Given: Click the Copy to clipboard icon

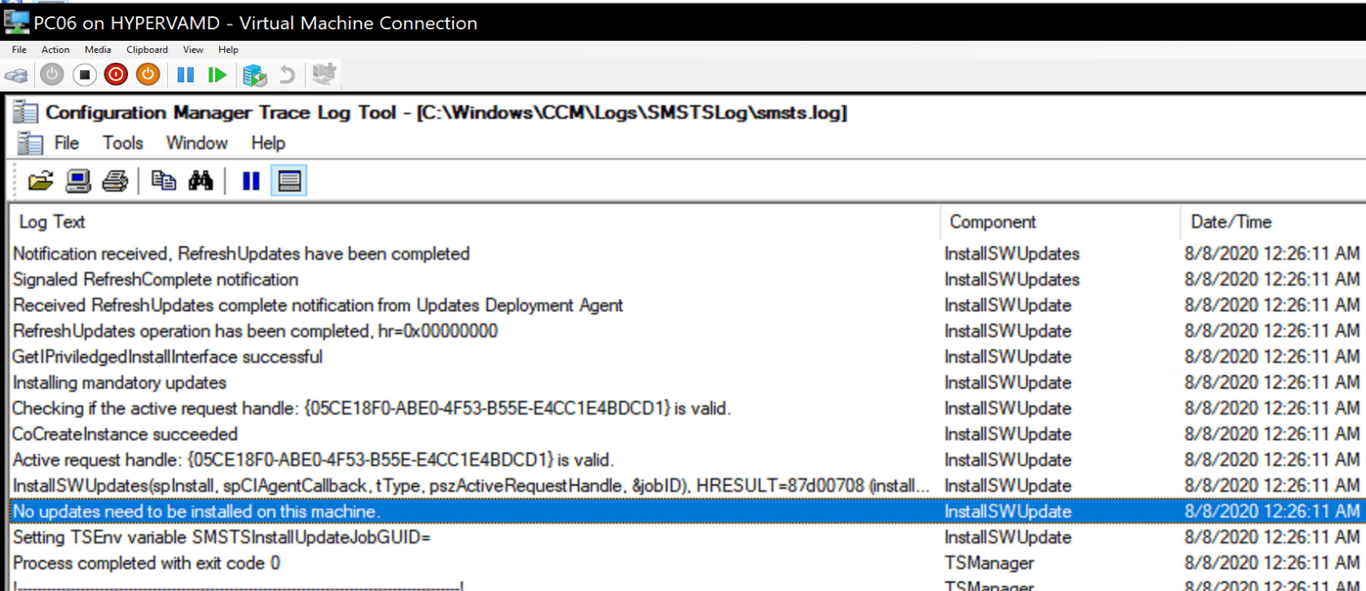Looking at the screenshot, I should 164,181.
